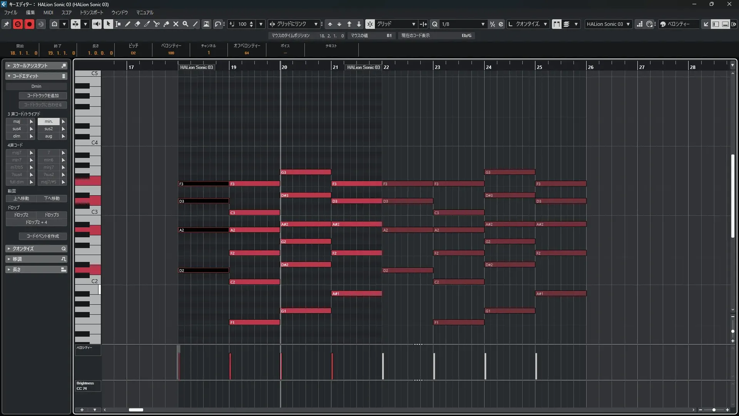Screen dimensions: 739x416
Task: Open the トランスポート menu
Action: tap(92, 12)
